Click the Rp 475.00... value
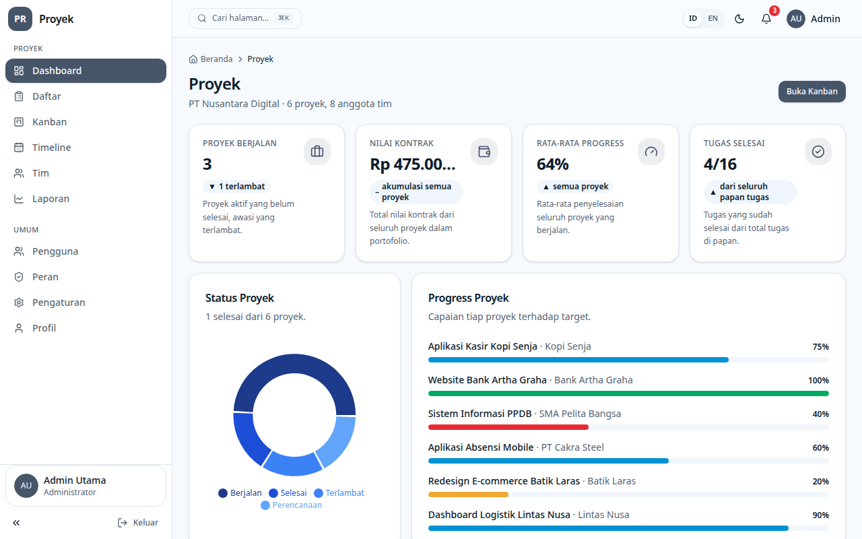 (x=413, y=164)
